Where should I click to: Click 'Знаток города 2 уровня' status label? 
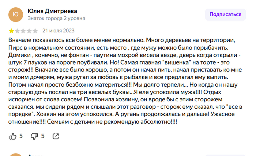point(56,18)
